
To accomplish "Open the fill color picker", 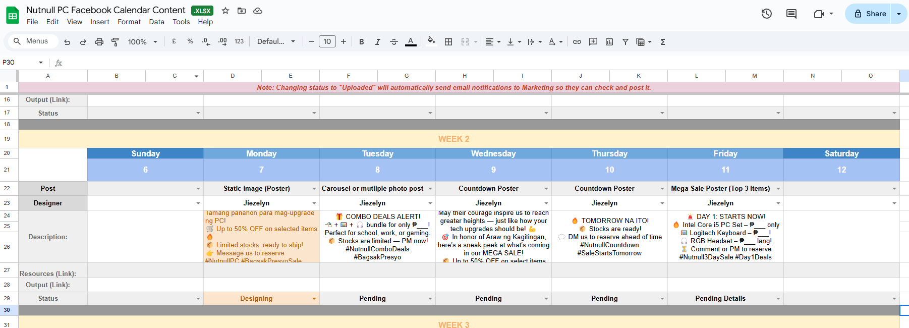I will pos(431,41).
